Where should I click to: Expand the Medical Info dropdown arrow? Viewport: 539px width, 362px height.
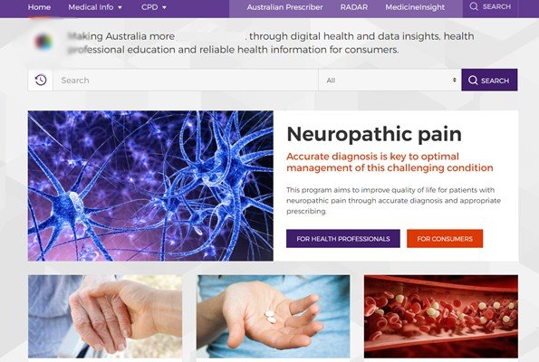coord(120,7)
